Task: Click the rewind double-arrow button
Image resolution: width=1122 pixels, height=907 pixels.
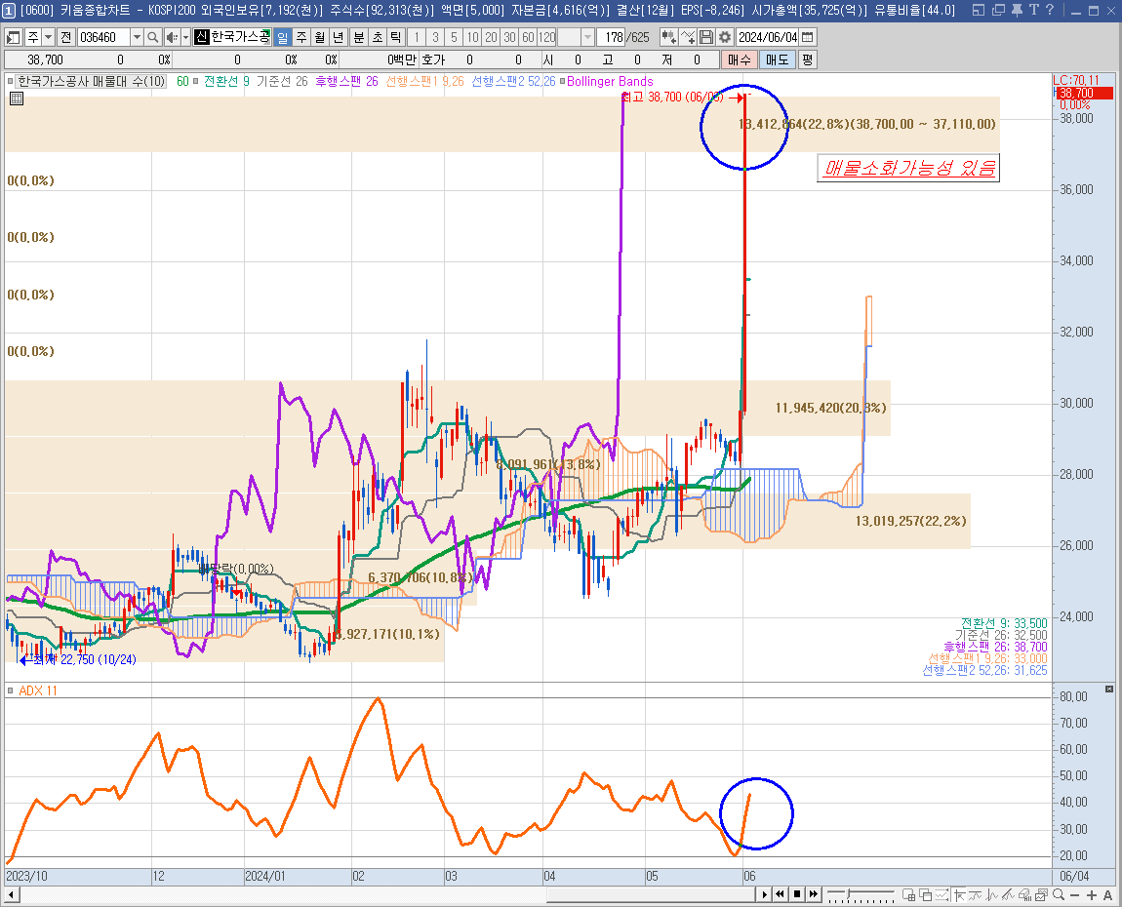Action: point(780,894)
